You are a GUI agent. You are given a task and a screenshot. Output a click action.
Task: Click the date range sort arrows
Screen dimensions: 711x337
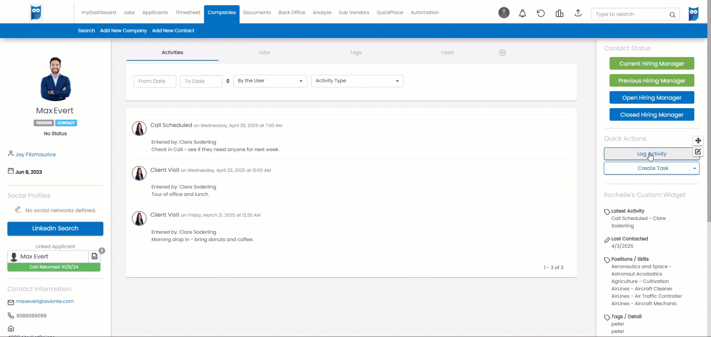(x=228, y=81)
